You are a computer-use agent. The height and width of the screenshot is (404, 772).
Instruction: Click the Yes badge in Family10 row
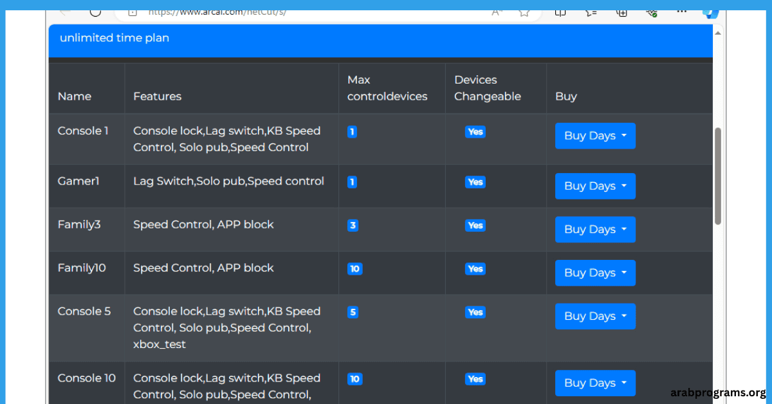point(475,269)
